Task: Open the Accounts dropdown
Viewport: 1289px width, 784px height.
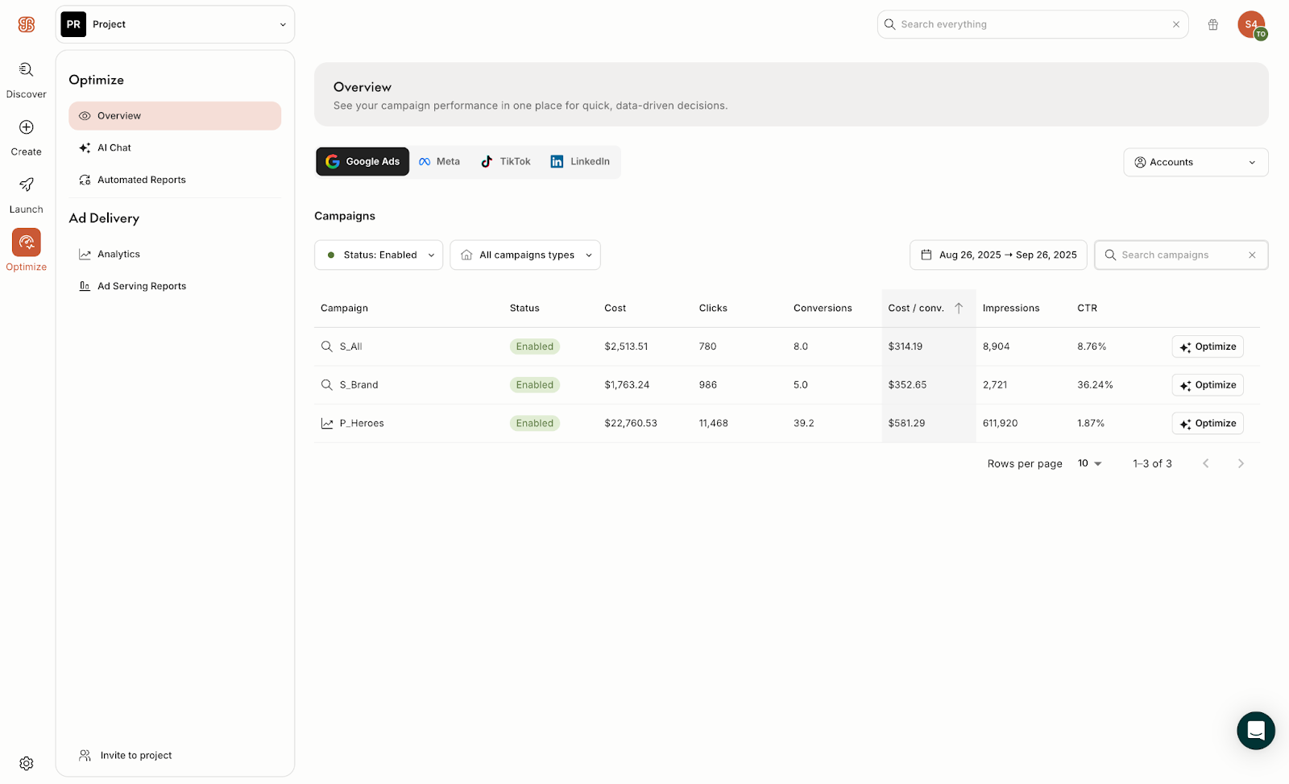Action: tap(1196, 162)
